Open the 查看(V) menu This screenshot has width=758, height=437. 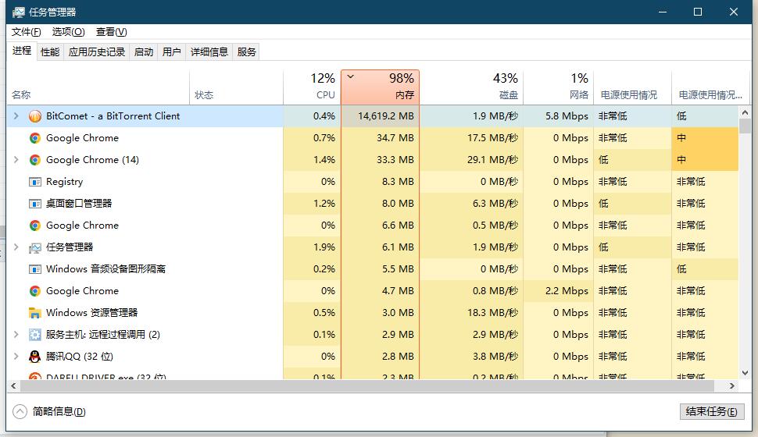pyautogui.click(x=111, y=32)
